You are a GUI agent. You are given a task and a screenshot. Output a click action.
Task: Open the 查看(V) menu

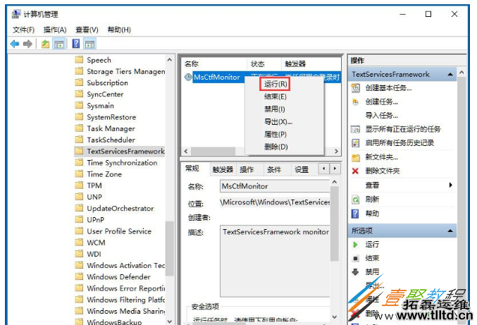click(87, 30)
